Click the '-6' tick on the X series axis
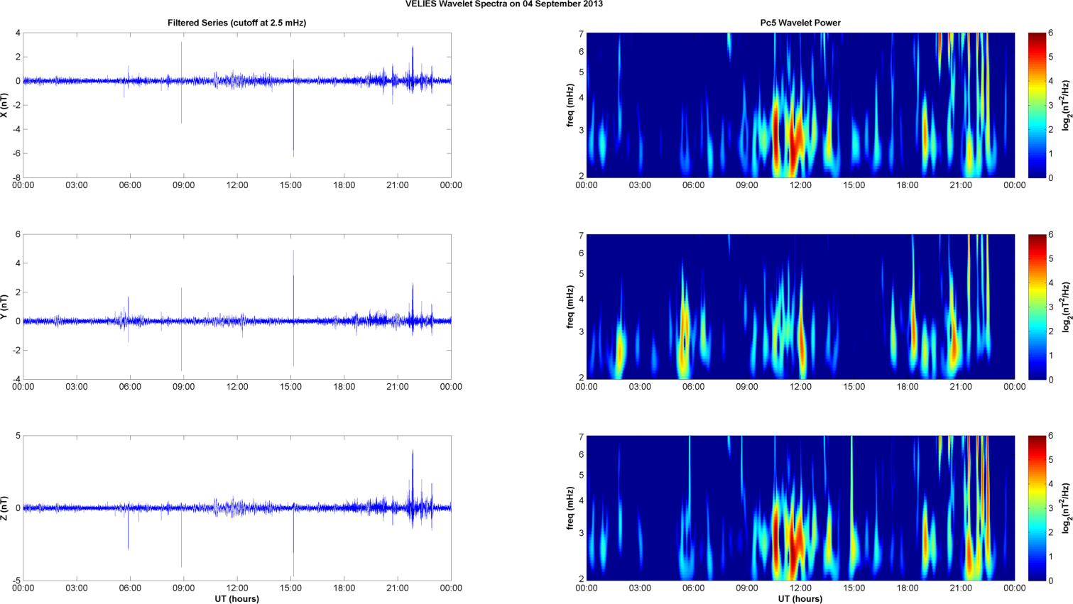 click(x=16, y=153)
